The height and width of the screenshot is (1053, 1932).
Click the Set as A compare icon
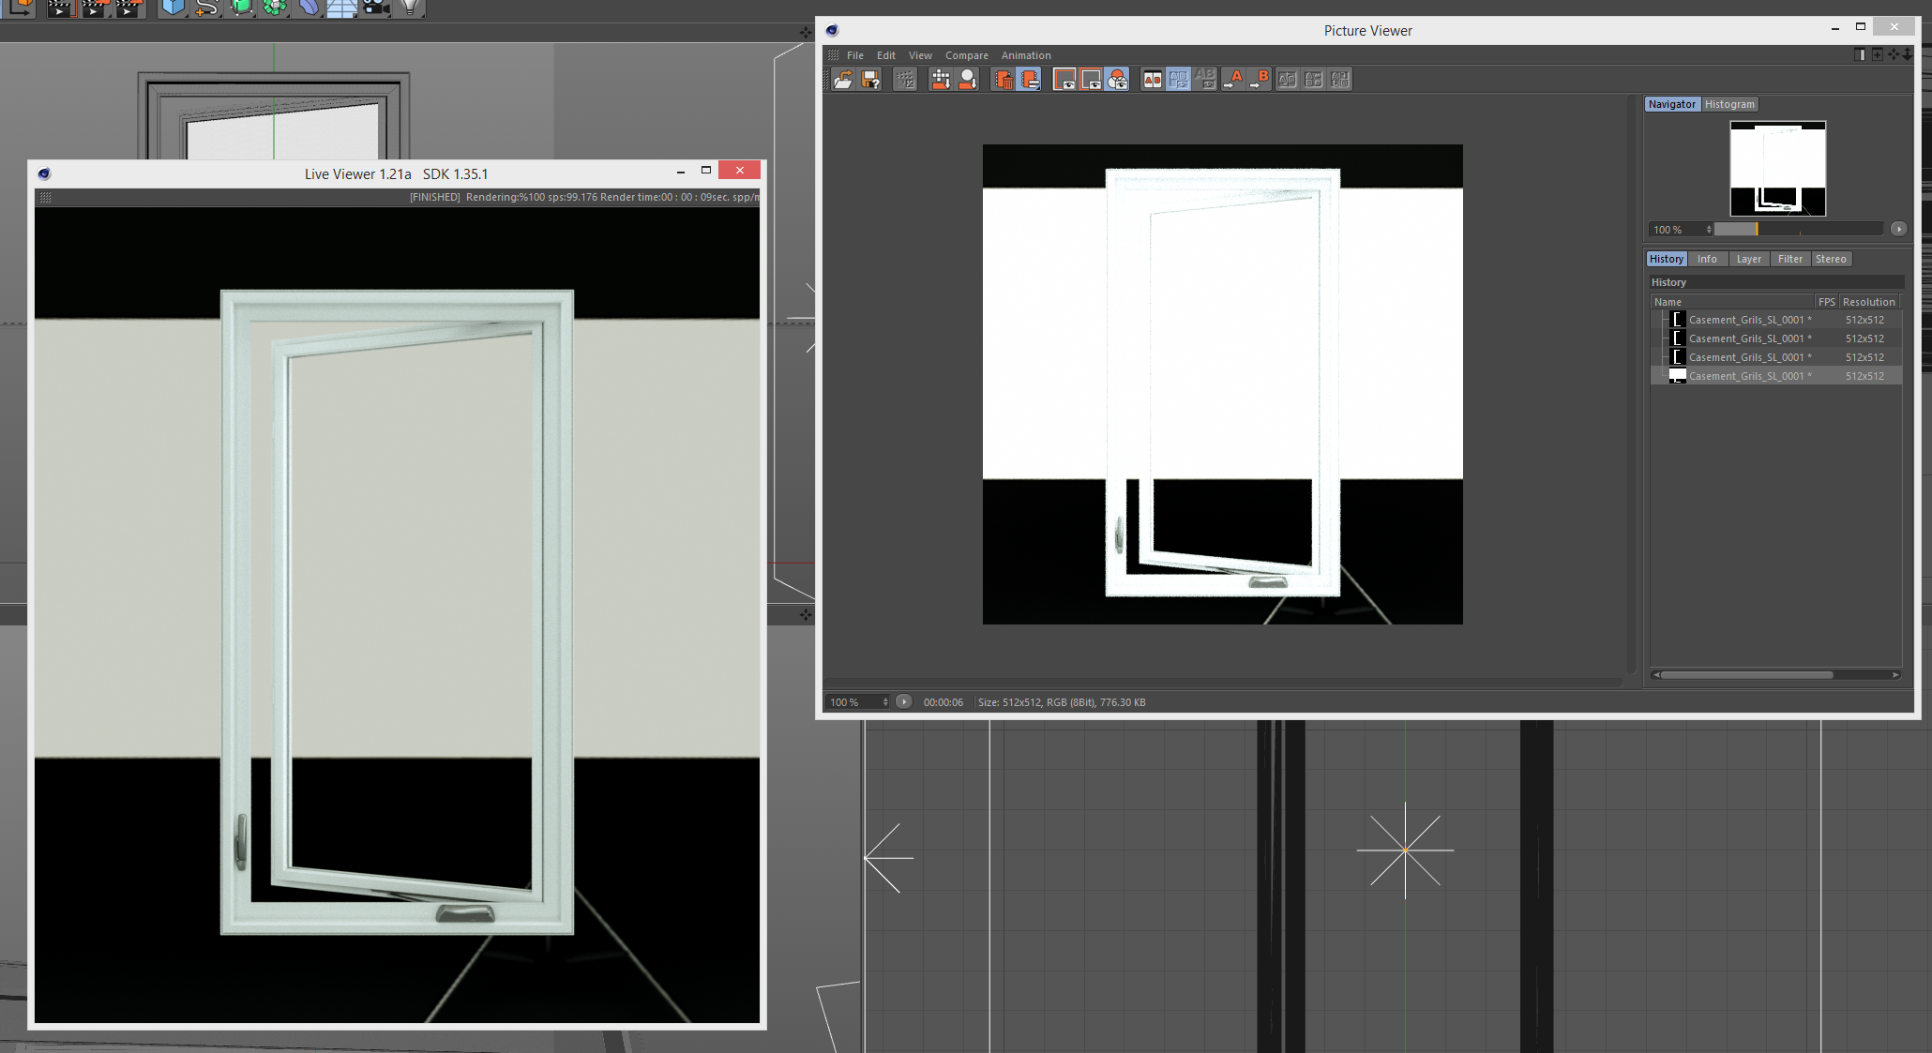(x=1233, y=80)
